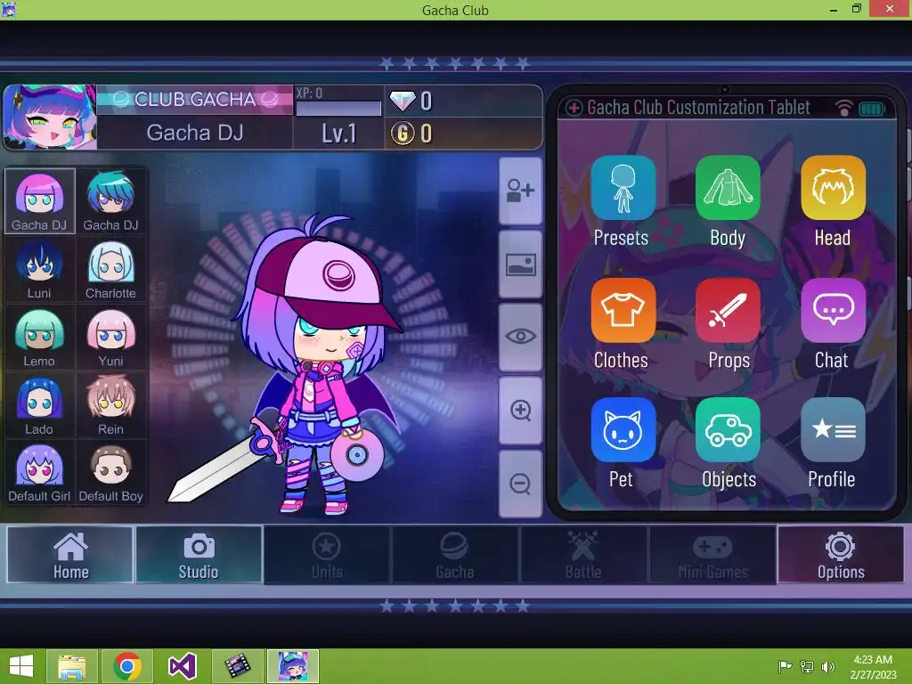Screen dimensions: 912x684
Task: Open the Battle tab
Action: coord(583,555)
